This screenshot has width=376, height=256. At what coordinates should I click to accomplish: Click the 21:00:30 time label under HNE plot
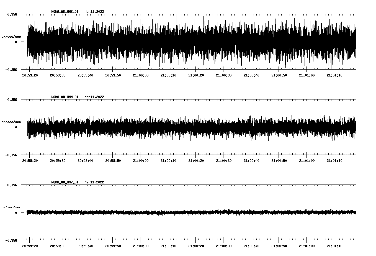[x=224, y=75]
